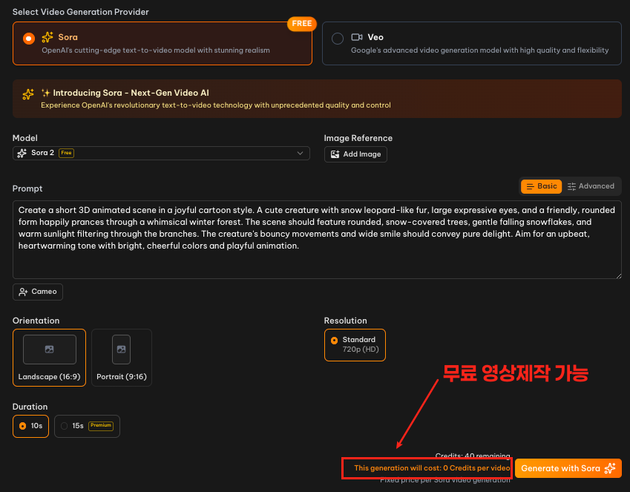630x492 pixels.
Task: Click the Model dropdown chevron arrow
Action: click(300, 153)
